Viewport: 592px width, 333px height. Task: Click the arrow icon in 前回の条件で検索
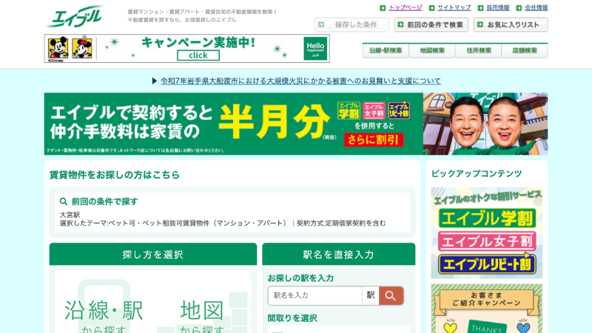(x=400, y=24)
